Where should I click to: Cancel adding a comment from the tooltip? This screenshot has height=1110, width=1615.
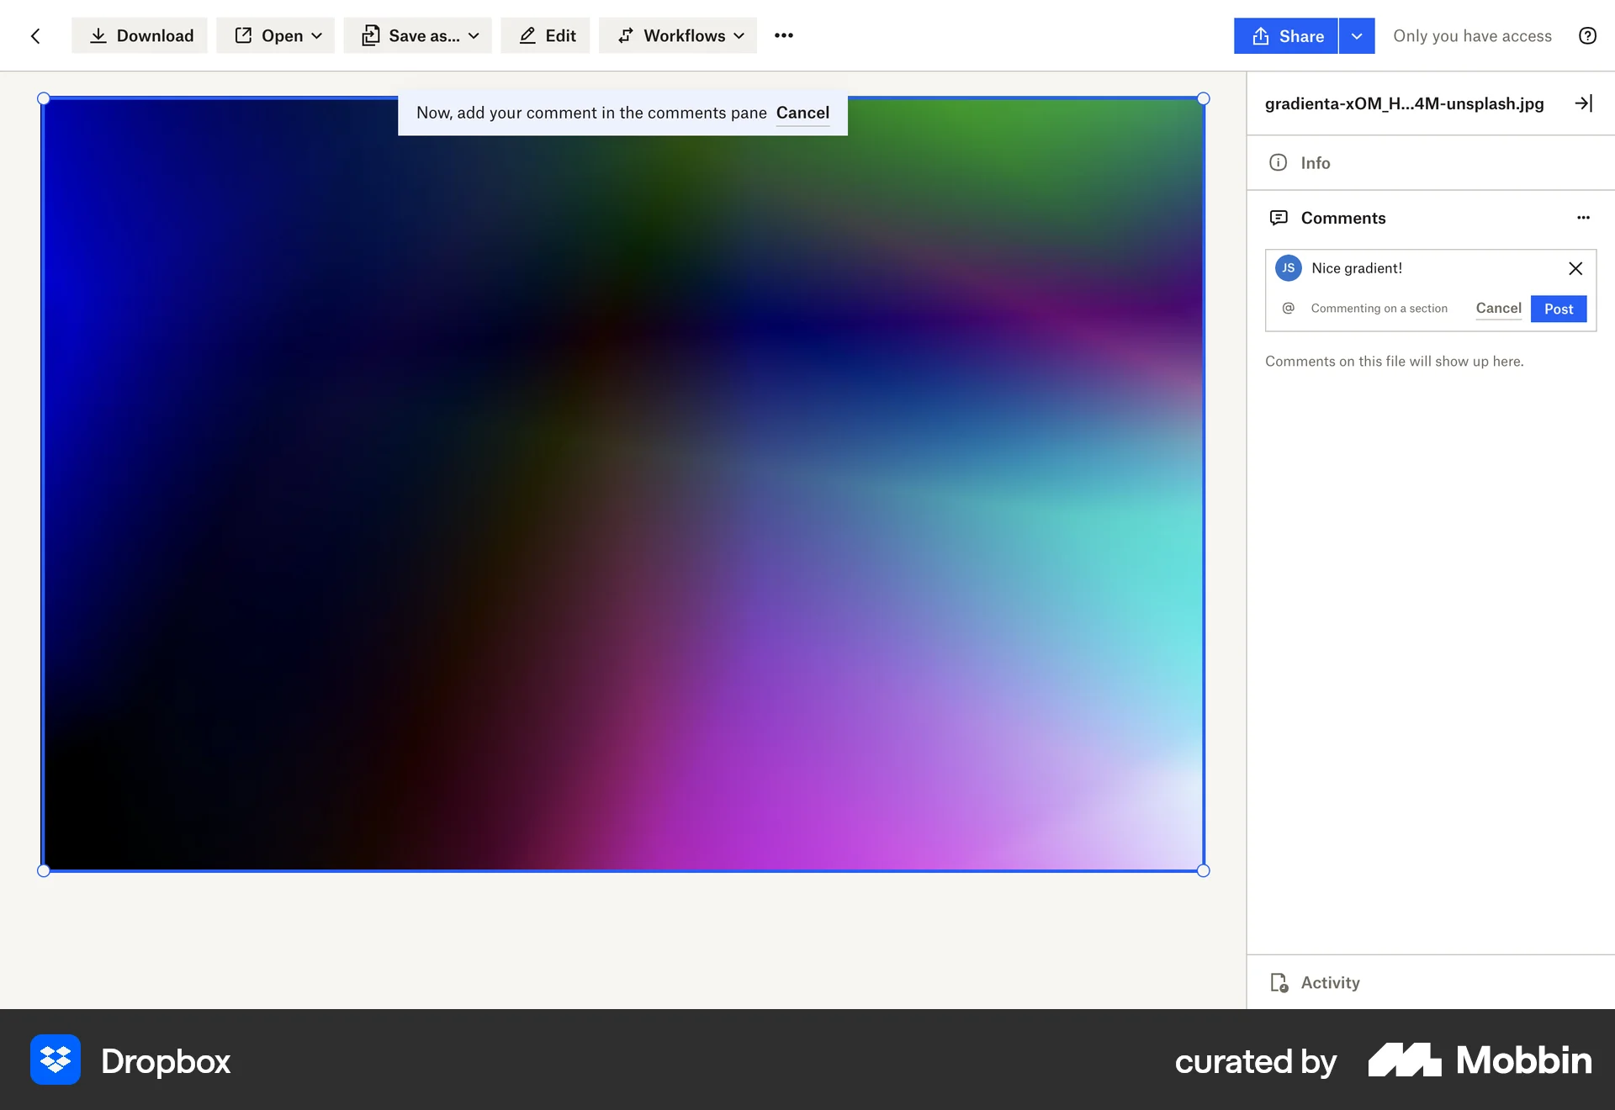pyautogui.click(x=802, y=112)
